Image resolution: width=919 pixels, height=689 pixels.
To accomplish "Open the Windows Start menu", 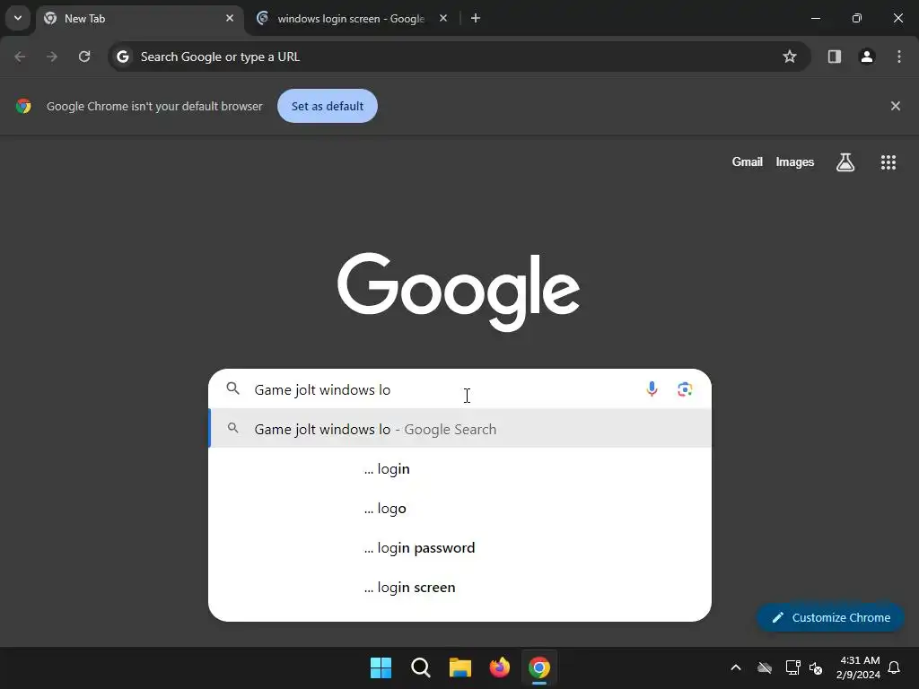I will (381, 667).
